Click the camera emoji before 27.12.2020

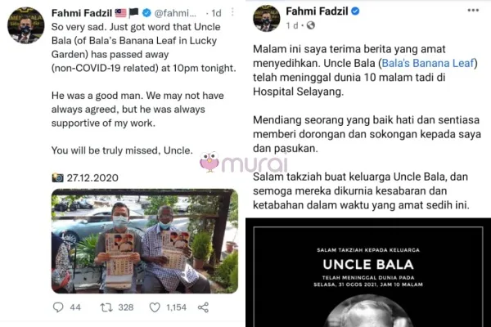tap(57, 177)
